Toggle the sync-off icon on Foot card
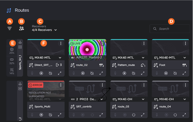The height and width of the screenshot is (122, 193). [175, 73]
